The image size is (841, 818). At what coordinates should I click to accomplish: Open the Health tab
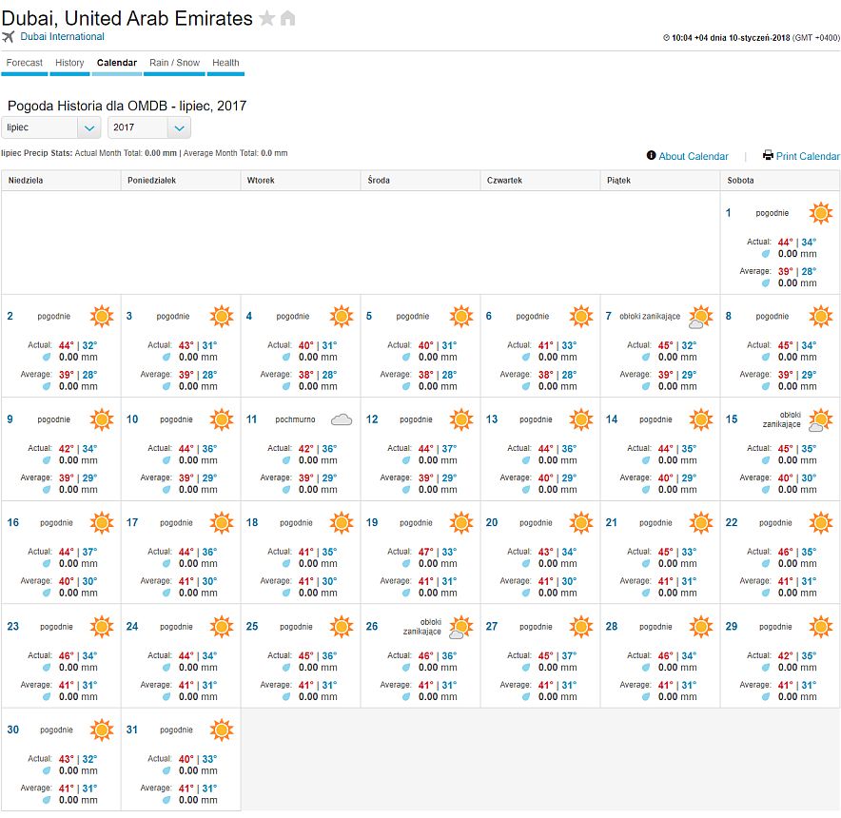coord(225,63)
